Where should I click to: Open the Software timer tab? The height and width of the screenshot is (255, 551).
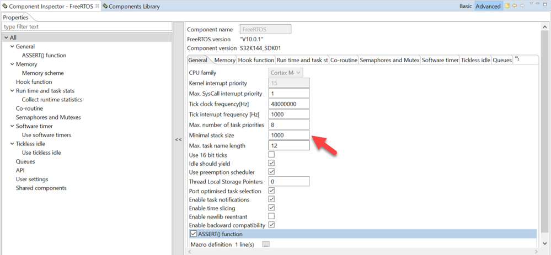tap(440, 60)
